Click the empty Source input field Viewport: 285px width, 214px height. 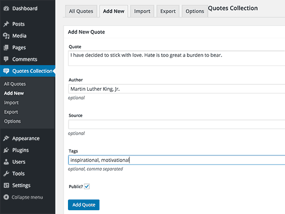176,124
